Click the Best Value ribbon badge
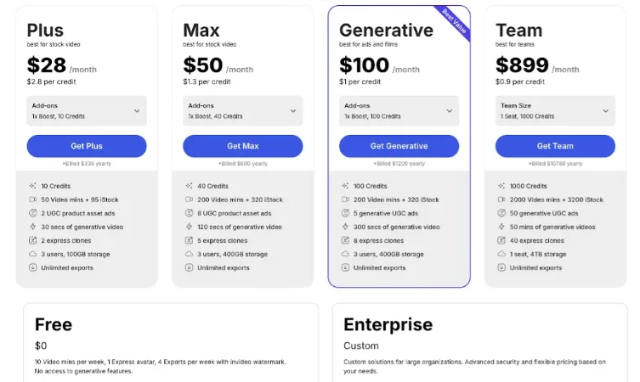Viewport: 640px width, 382px height. point(456,22)
